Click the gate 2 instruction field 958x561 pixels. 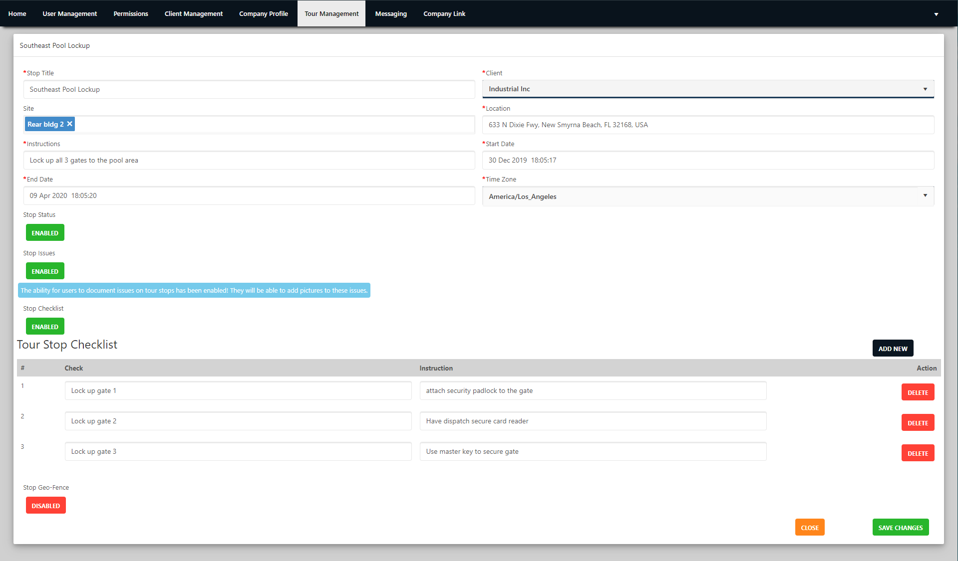[593, 421]
